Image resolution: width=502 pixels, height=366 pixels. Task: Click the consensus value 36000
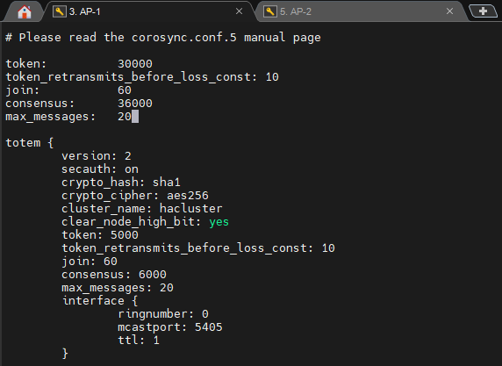click(x=135, y=103)
